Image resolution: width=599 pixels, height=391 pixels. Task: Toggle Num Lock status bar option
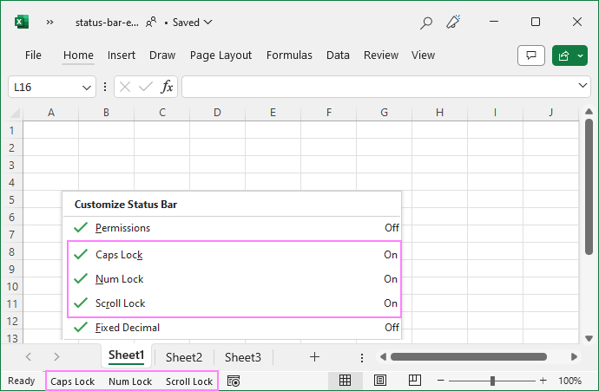click(119, 279)
